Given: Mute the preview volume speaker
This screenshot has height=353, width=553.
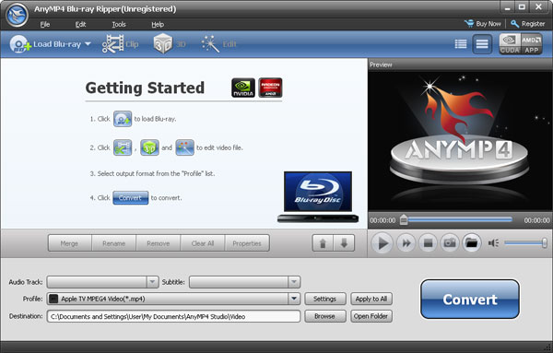Looking at the screenshot, I should (493, 243).
